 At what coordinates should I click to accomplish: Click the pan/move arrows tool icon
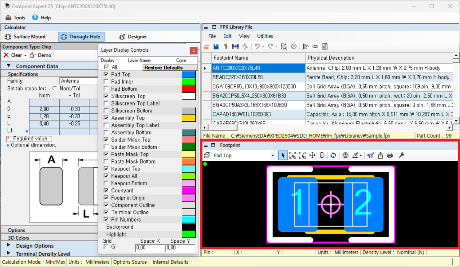pyautogui.click(x=312, y=155)
